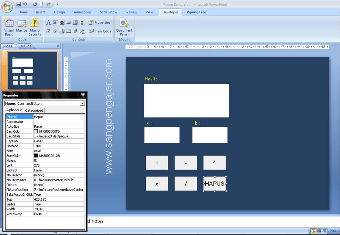Viewport: 340px width, 235px height.
Task: Open the object selector dropdown in Properties window
Action: pyautogui.click(x=82, y=103)
